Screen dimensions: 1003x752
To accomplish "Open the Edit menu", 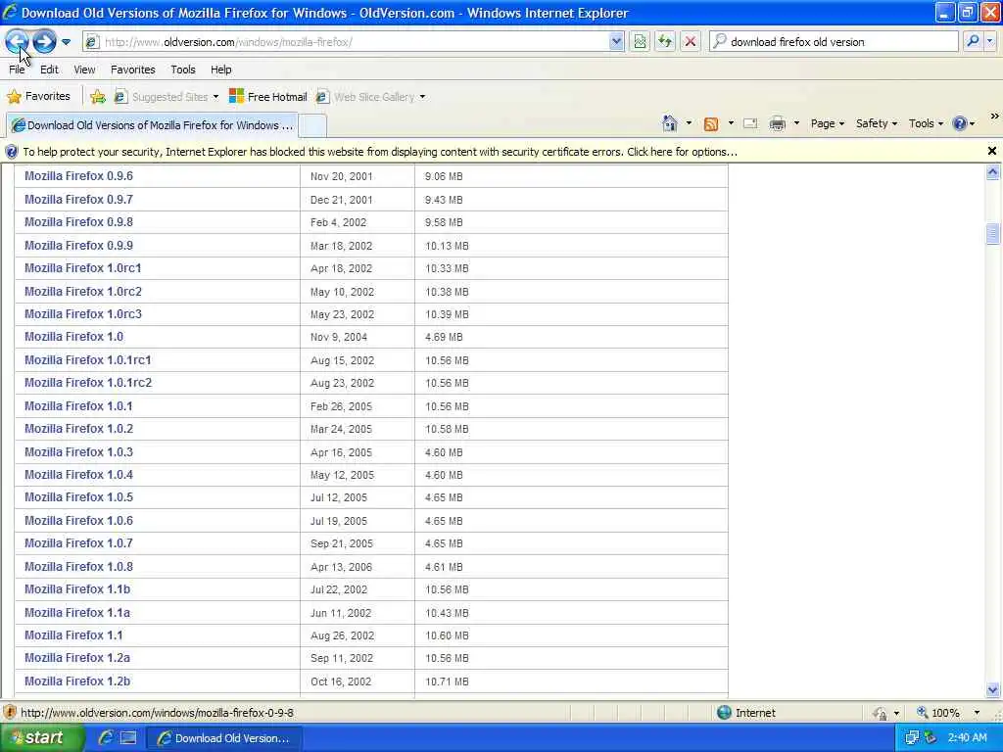I will click(49, 70).
